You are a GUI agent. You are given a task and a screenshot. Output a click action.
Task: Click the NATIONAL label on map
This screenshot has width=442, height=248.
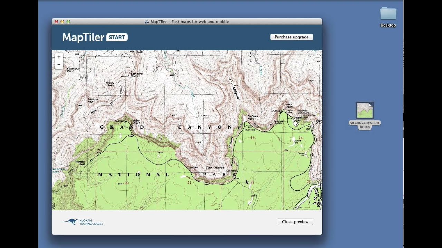[x=134, y=175]
